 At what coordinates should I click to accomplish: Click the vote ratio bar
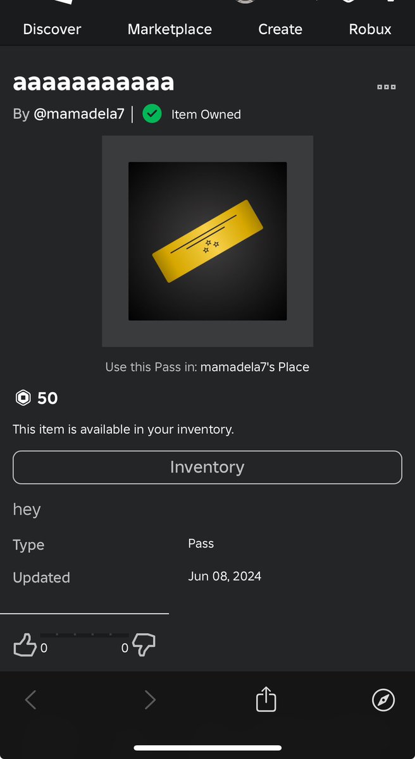(x=84, y=634)
